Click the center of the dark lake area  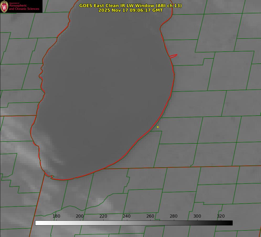(x=105, y=92)
